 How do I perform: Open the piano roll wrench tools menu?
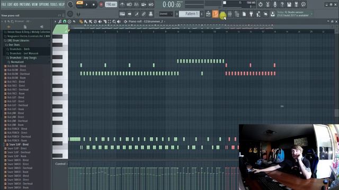(60, 22)
